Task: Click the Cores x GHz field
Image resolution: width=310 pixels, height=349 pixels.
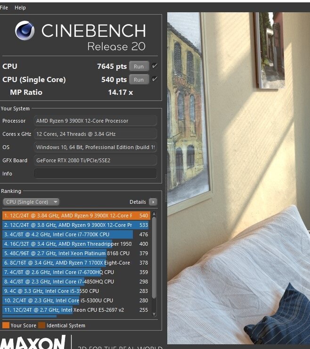Action: tap(95, 134)
